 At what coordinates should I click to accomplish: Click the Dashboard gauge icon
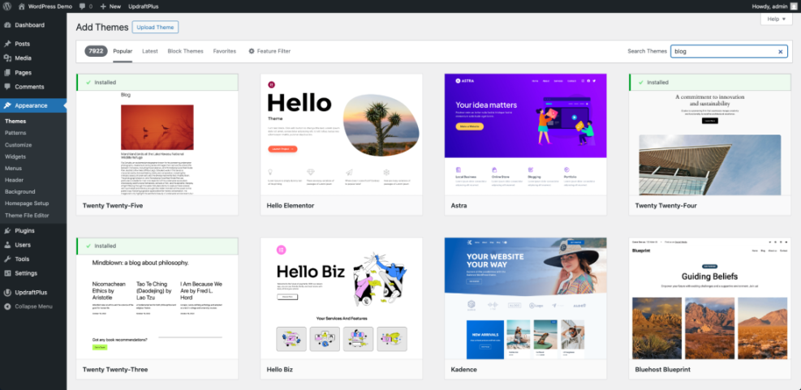click(7, 25)
